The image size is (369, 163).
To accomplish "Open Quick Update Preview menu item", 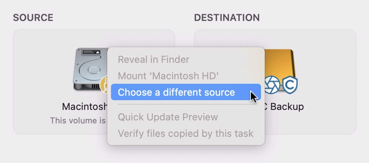I will point(168,117).
